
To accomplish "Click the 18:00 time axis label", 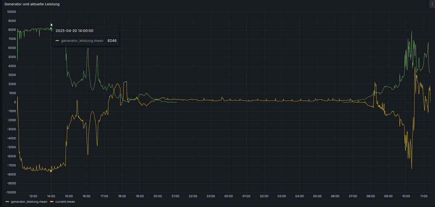I will [x=122, y=196].
